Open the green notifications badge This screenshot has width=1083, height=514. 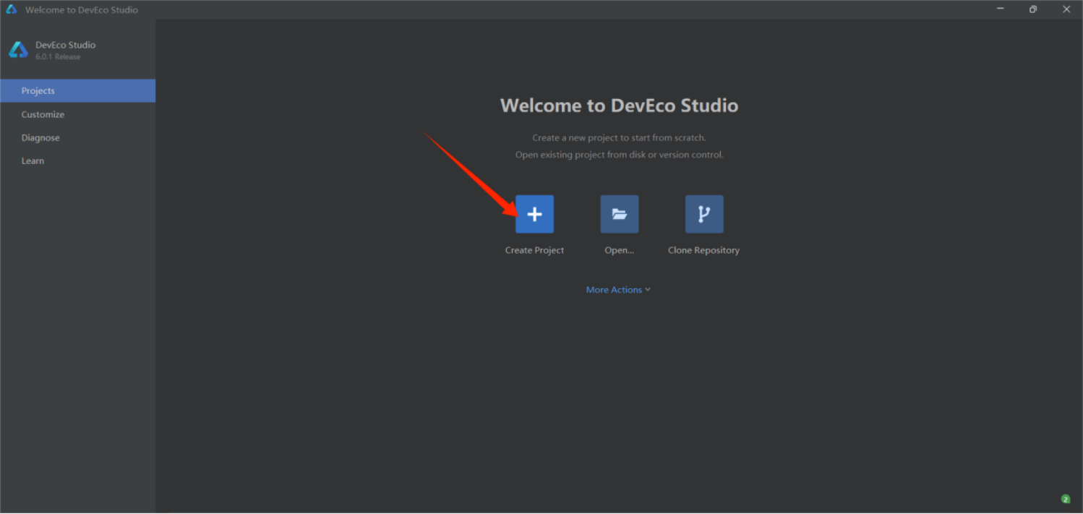pyautogui.click(x=1066, y=499)
